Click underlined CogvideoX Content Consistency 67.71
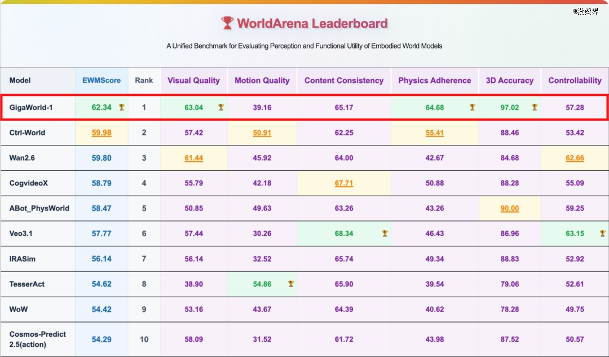 pos(344,183)
